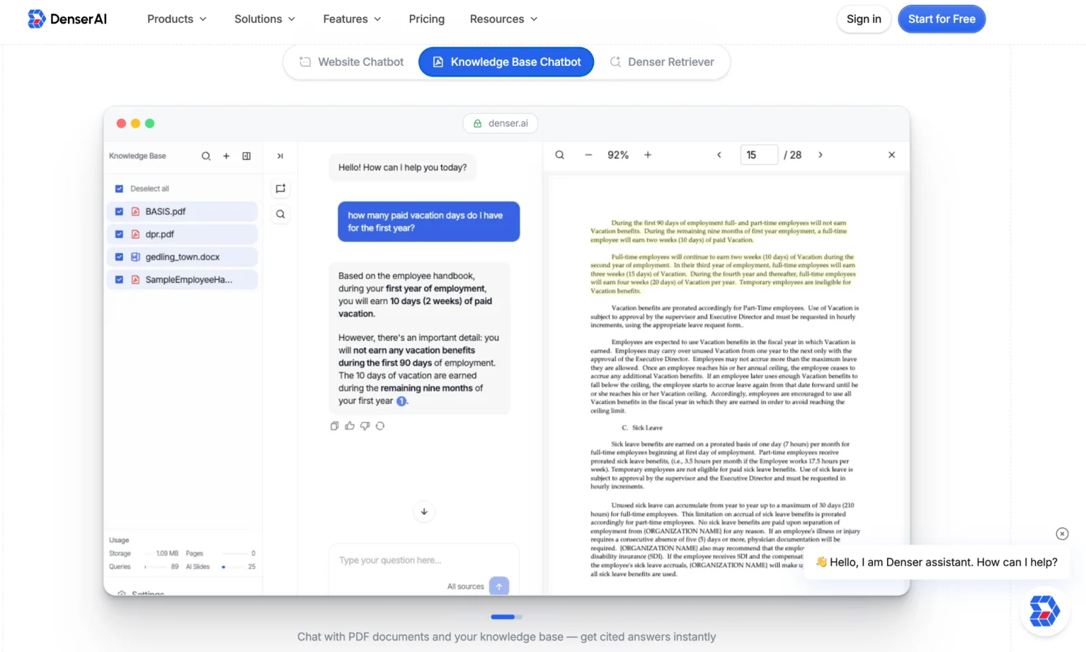Expand the Features menu
1086x652 pixels.
coord(352,19)
